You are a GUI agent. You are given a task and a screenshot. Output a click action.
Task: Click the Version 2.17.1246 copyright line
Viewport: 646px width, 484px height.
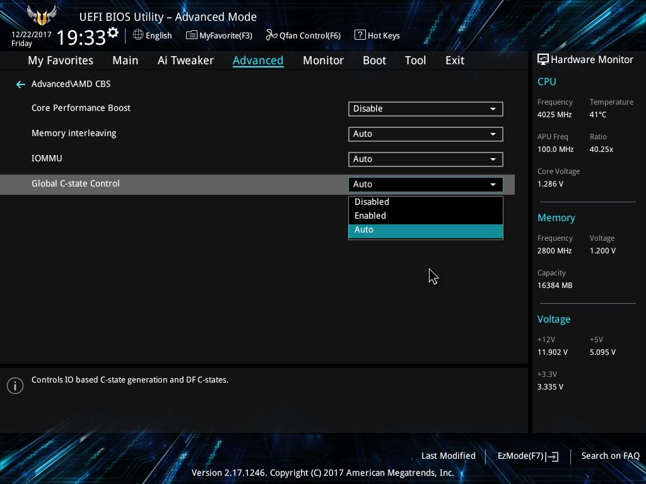click(322, 473)
